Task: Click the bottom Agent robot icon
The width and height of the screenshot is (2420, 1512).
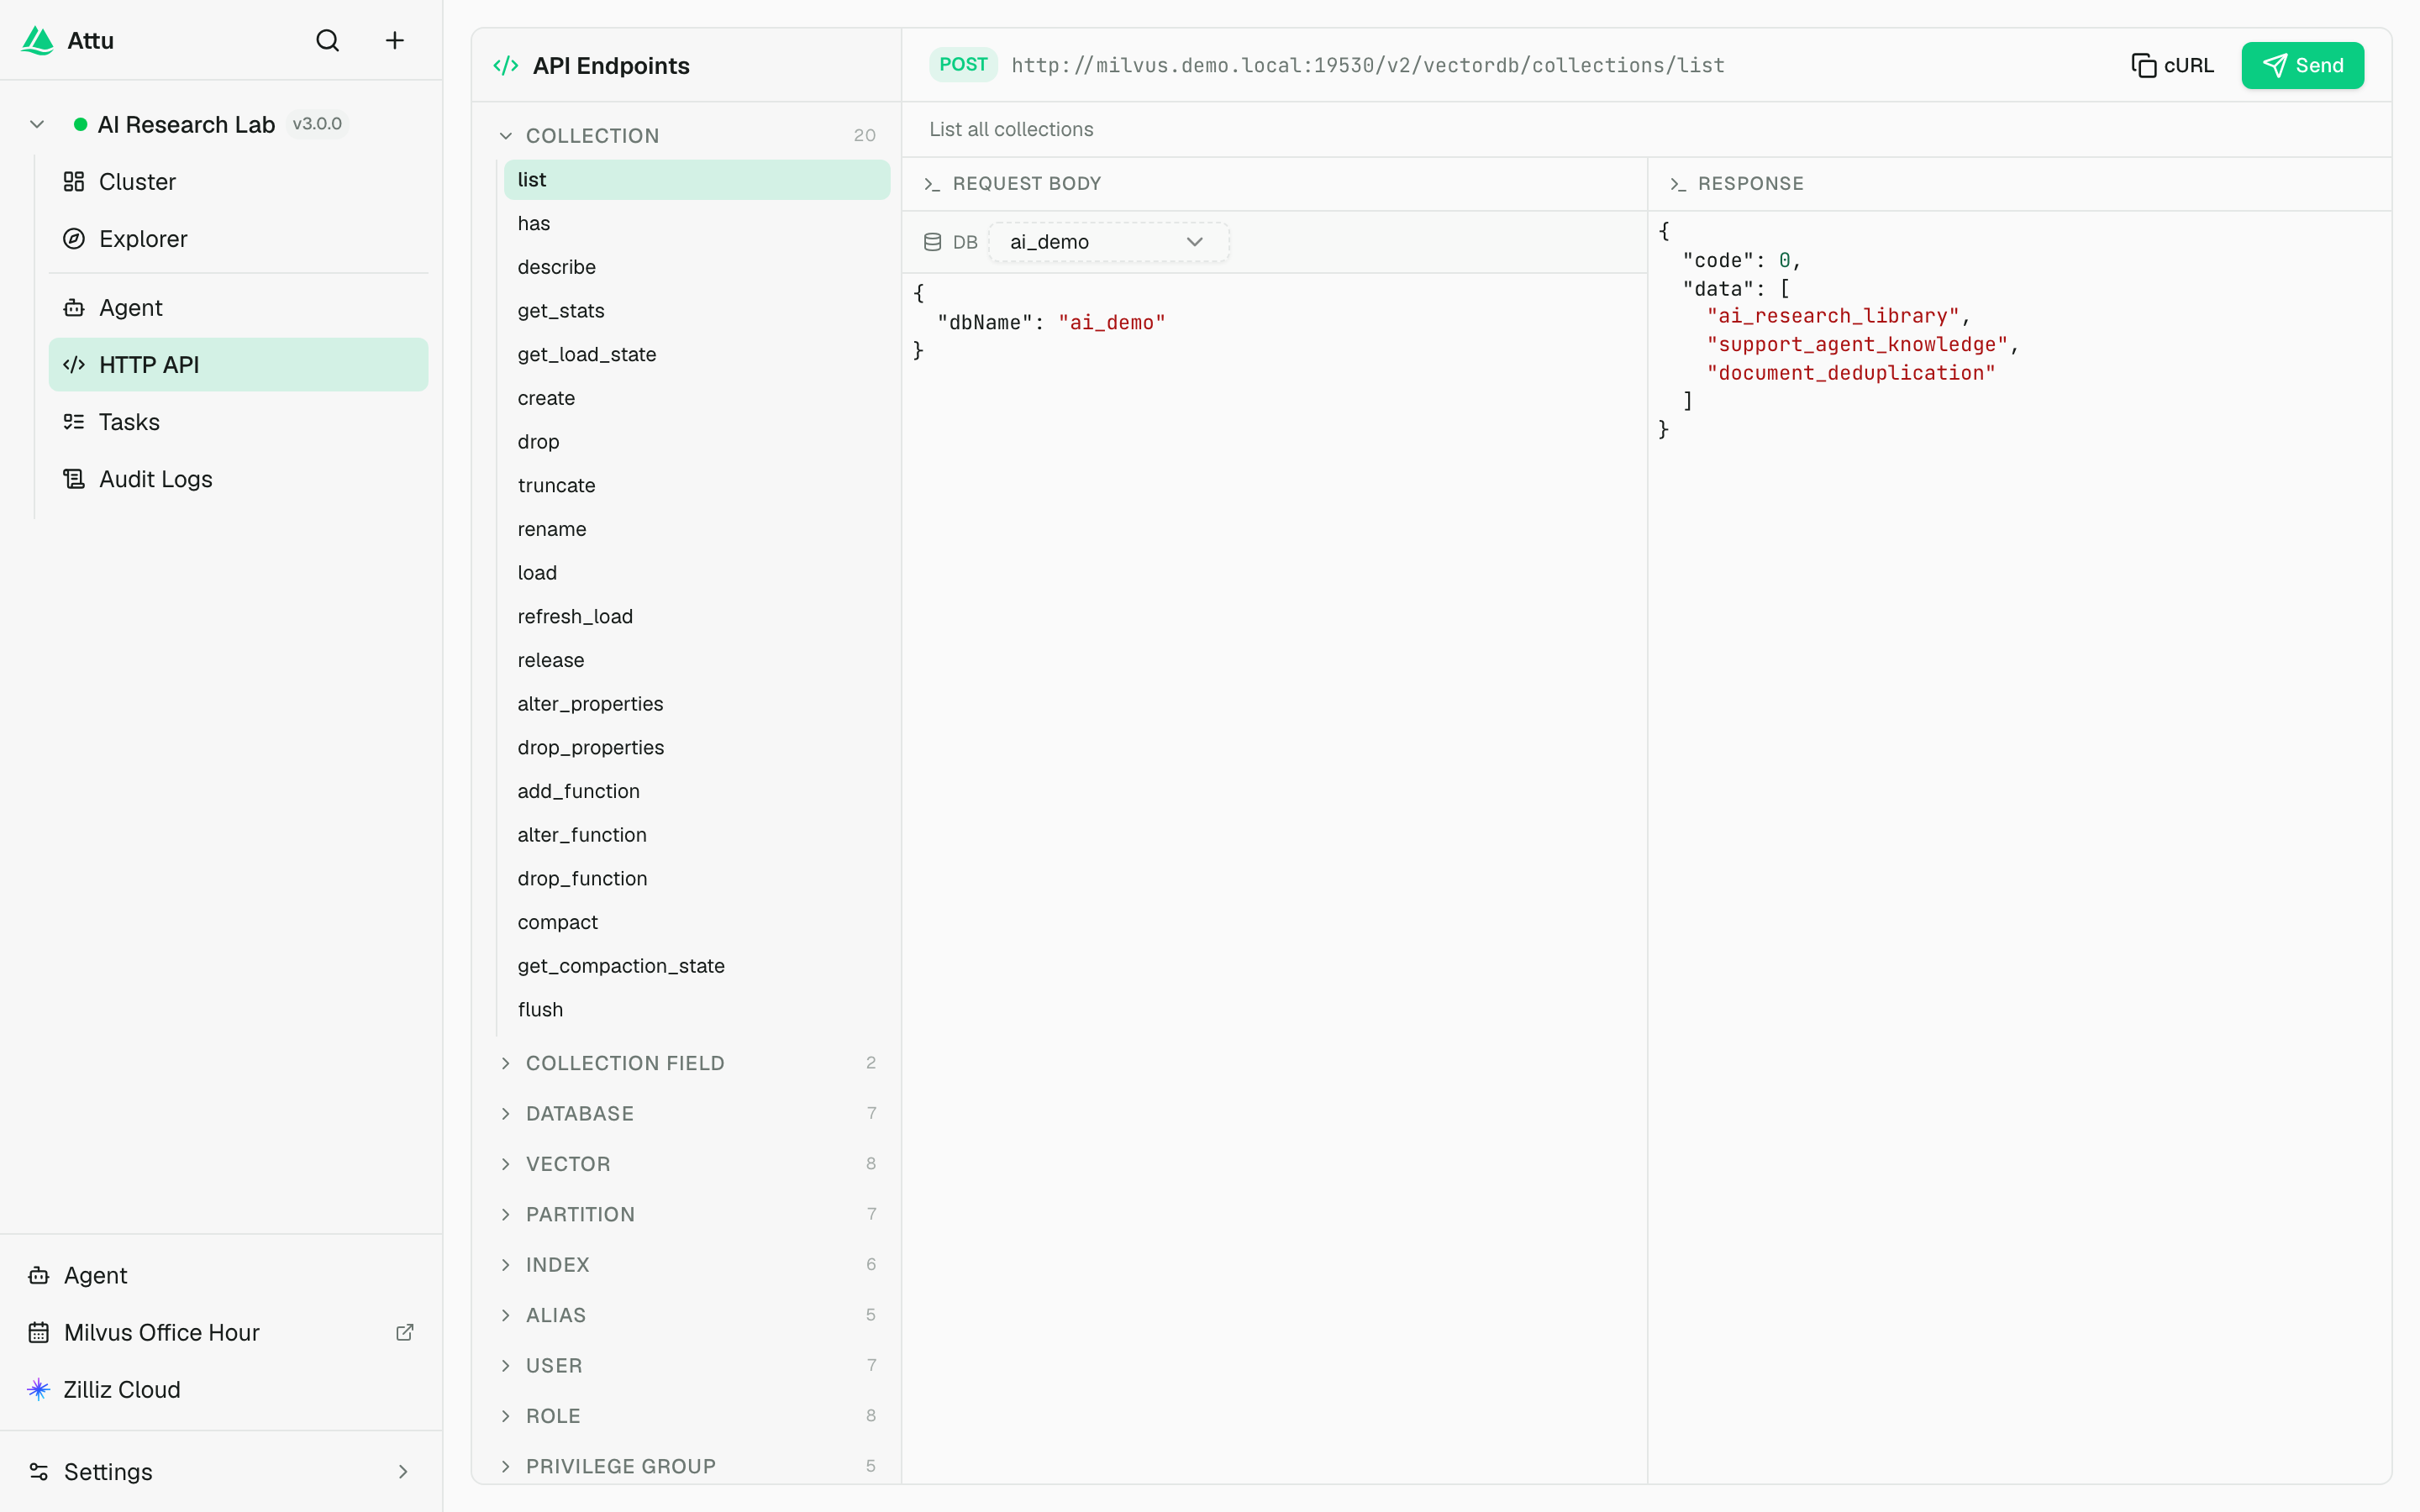Action: (x=39, y=1275)
